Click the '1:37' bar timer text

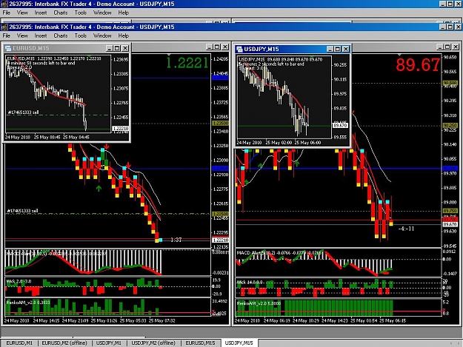coord(176,240)
